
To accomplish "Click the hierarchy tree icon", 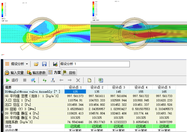I will click(53, 80).
